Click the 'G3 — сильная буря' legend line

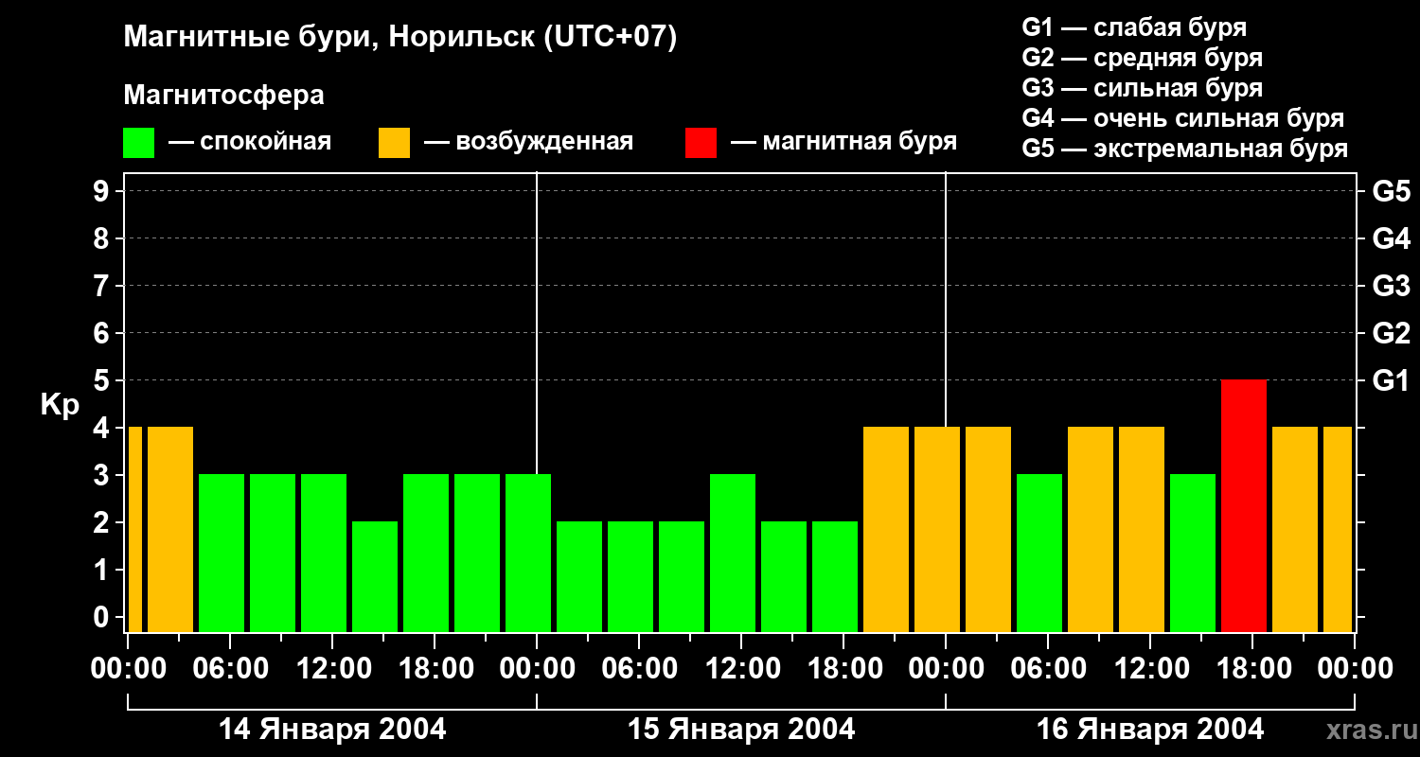click(x=1143, y=88)
